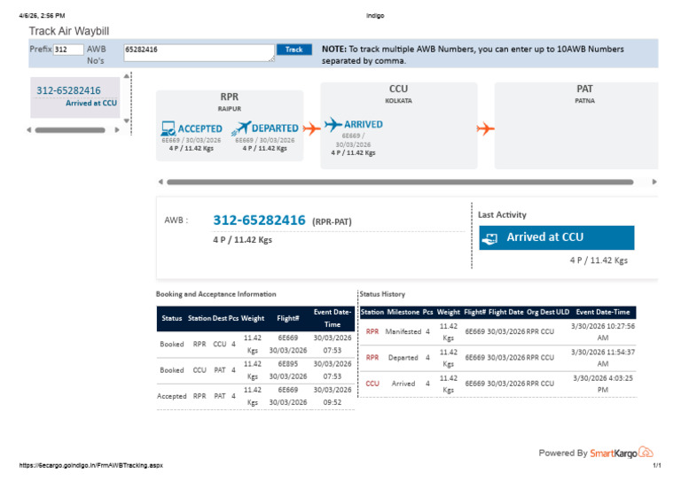Click the Track button
This screenshot has height=481, width=681.
294,50
